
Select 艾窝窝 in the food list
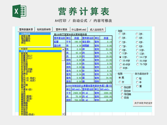[x=40, y=51]
